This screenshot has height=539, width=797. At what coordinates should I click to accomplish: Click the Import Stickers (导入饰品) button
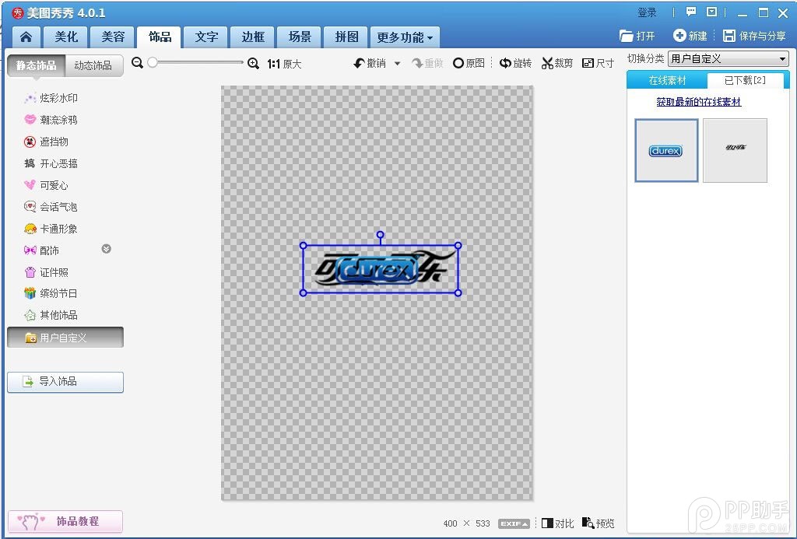(65, 382)
